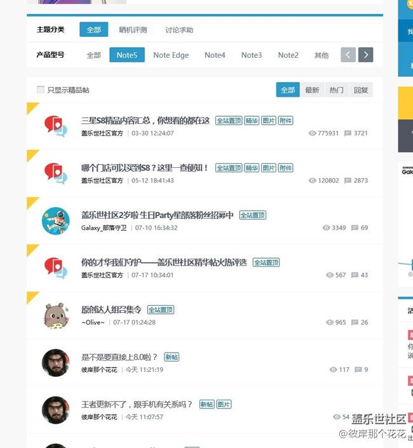The image size is (413, 448).
Task: Click view count eye icon 117
Action: click(333, 369)
